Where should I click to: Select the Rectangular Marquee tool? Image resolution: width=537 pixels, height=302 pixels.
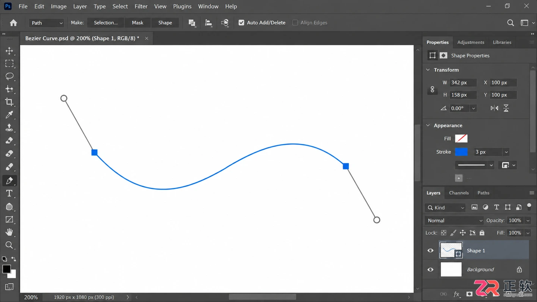[x=9, y=63]
